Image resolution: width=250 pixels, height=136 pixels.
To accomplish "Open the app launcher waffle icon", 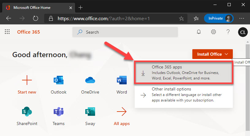I will pyautogui.click(x=7, y=32).
